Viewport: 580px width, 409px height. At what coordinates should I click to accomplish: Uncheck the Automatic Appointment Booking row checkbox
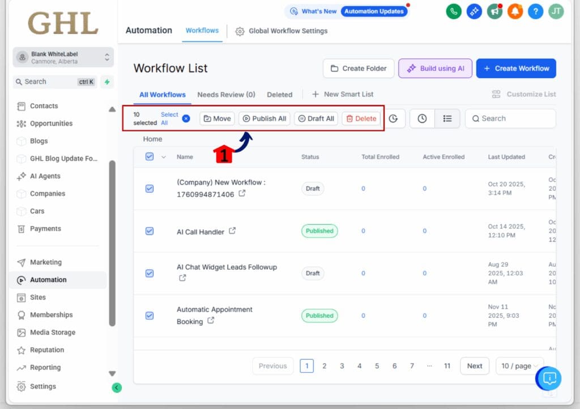pyautogui.click(x=150, y=316)
